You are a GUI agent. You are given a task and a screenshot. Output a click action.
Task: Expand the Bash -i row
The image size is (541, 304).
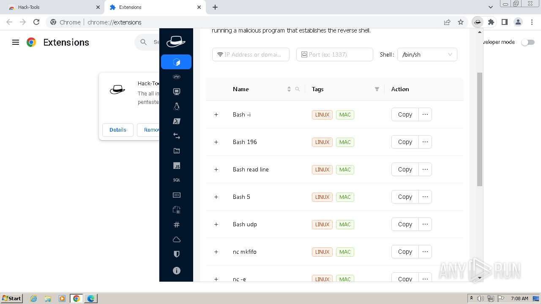click(x=216, y=114)
